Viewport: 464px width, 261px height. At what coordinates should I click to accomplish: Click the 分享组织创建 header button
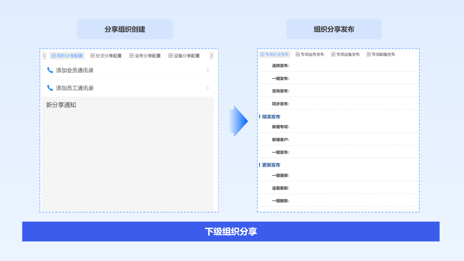[x=125, y=29]
